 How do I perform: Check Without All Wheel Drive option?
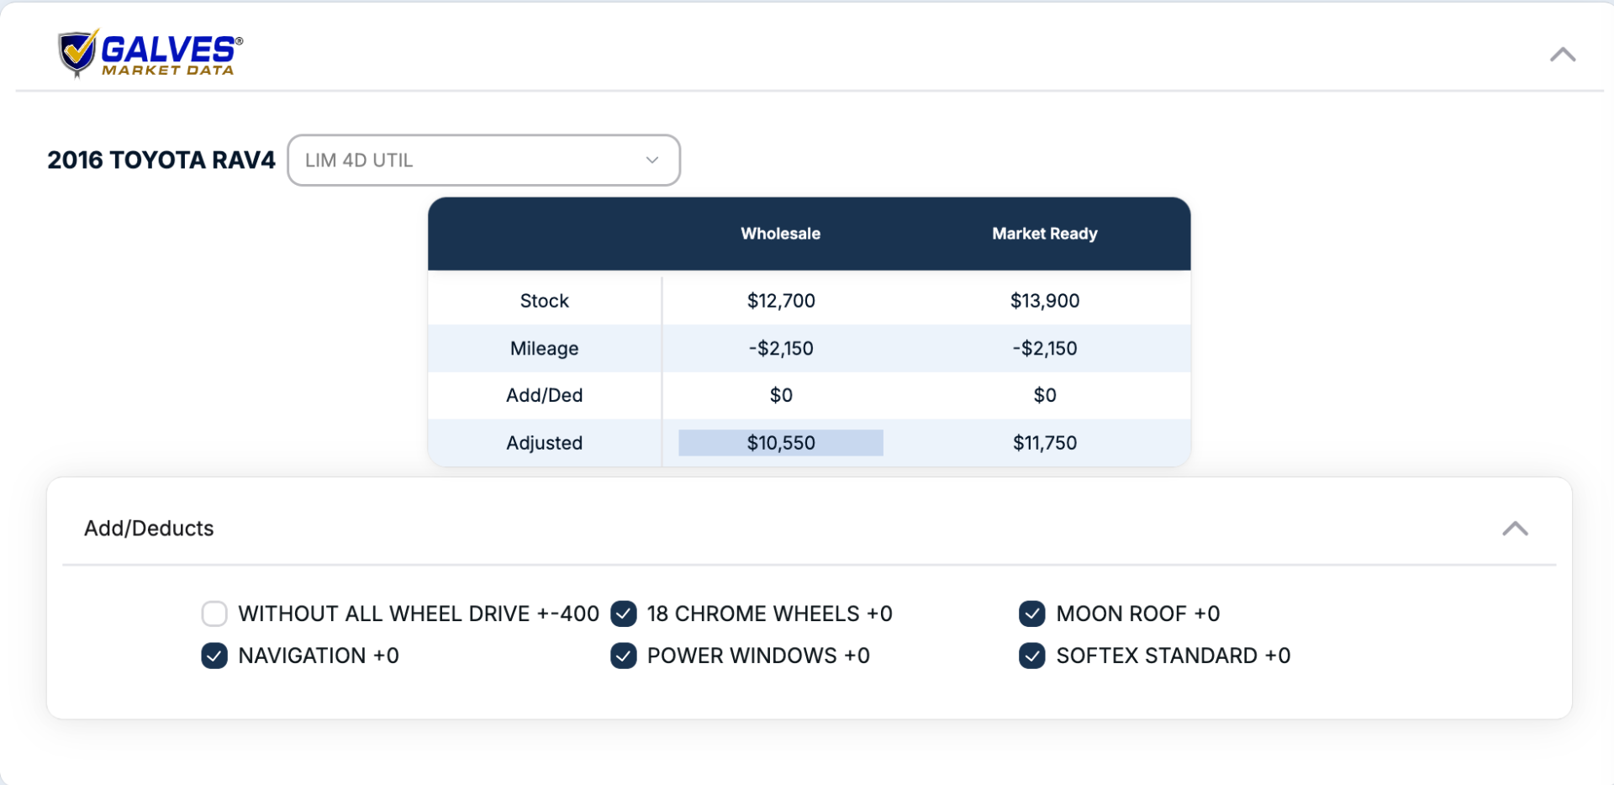click(x=214, y=614)
